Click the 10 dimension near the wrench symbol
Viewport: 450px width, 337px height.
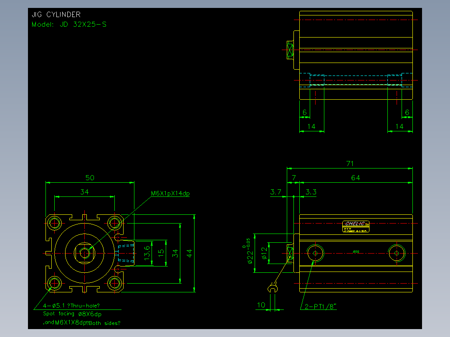(261, 305)
